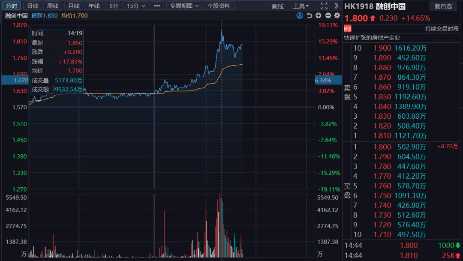
Task: Activate the 画线 drawing tool button
Action: tap(277, 6)
